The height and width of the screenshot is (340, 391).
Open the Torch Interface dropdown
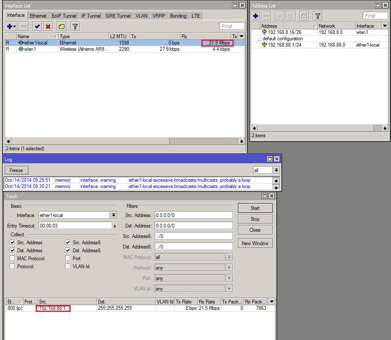114,215
